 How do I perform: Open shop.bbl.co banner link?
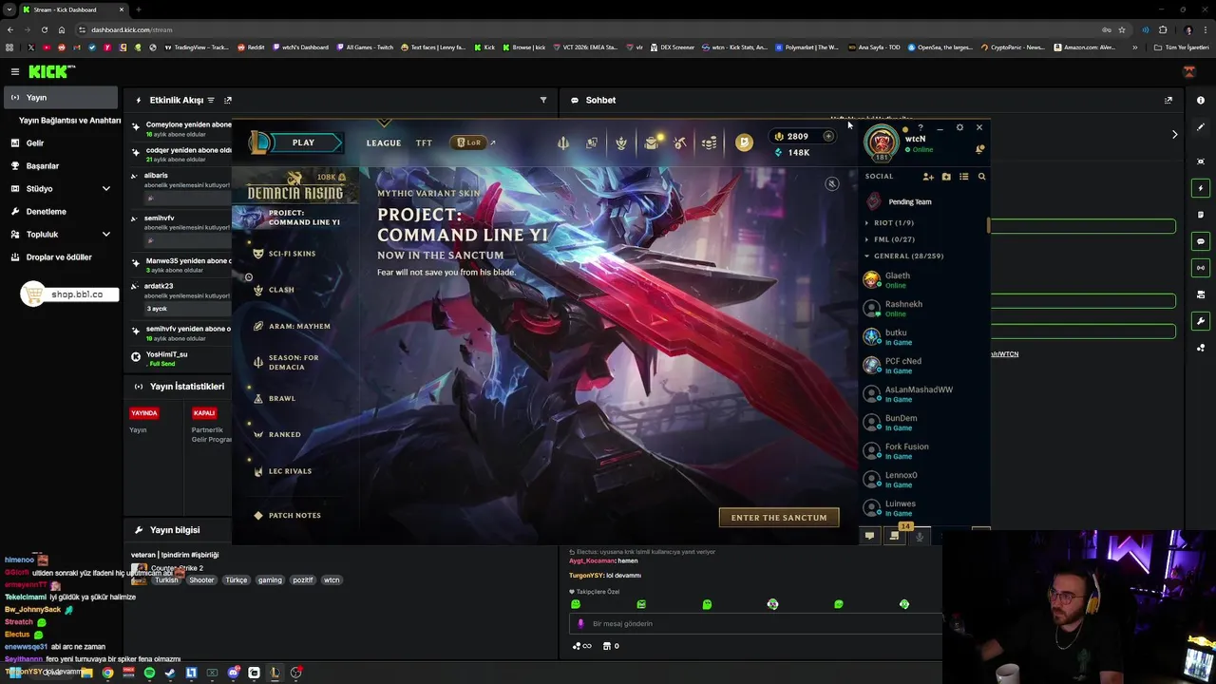pos(68,294)
